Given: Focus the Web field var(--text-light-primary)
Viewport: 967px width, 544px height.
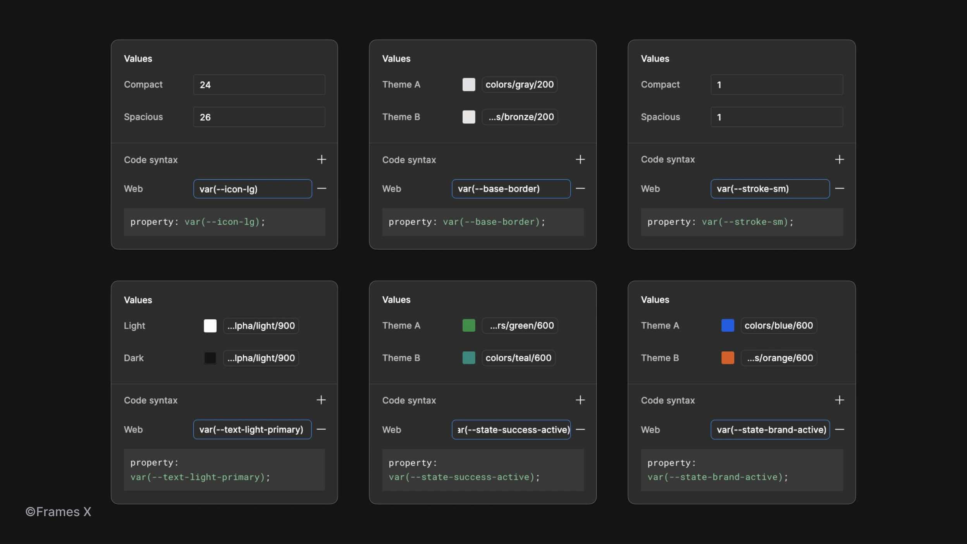Looking at the screenshot, I should tap(252, 429).
